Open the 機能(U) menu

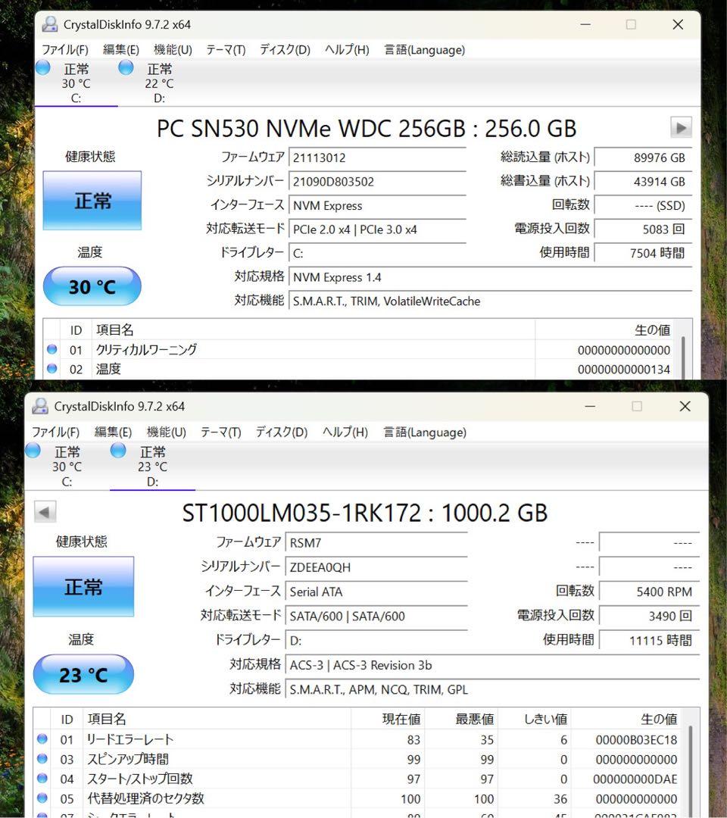(172, 49)
